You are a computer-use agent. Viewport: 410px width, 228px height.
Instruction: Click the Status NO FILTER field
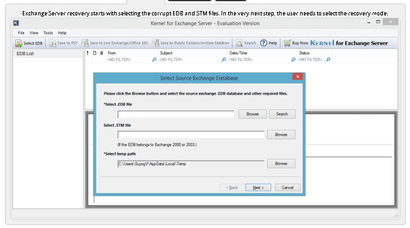[x=311, y=60]
